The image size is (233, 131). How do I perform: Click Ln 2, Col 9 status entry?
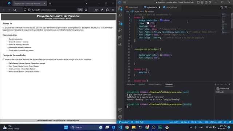coord(174,122)
